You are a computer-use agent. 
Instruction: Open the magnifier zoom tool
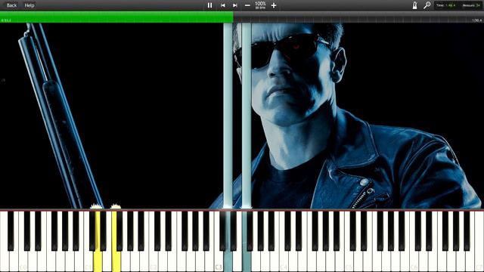pyautogui.click(x=427, y=5)
